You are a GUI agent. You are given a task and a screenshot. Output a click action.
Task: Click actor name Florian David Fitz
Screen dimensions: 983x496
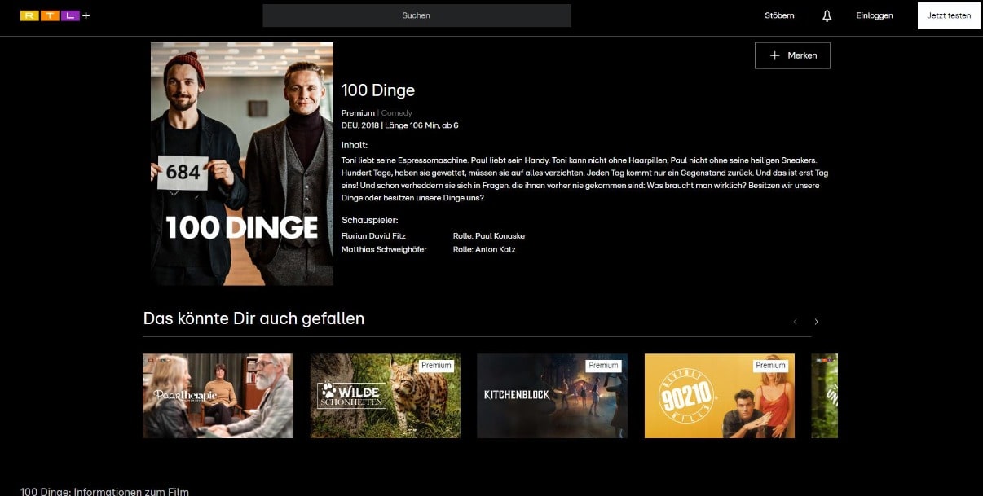pos(373,235)
